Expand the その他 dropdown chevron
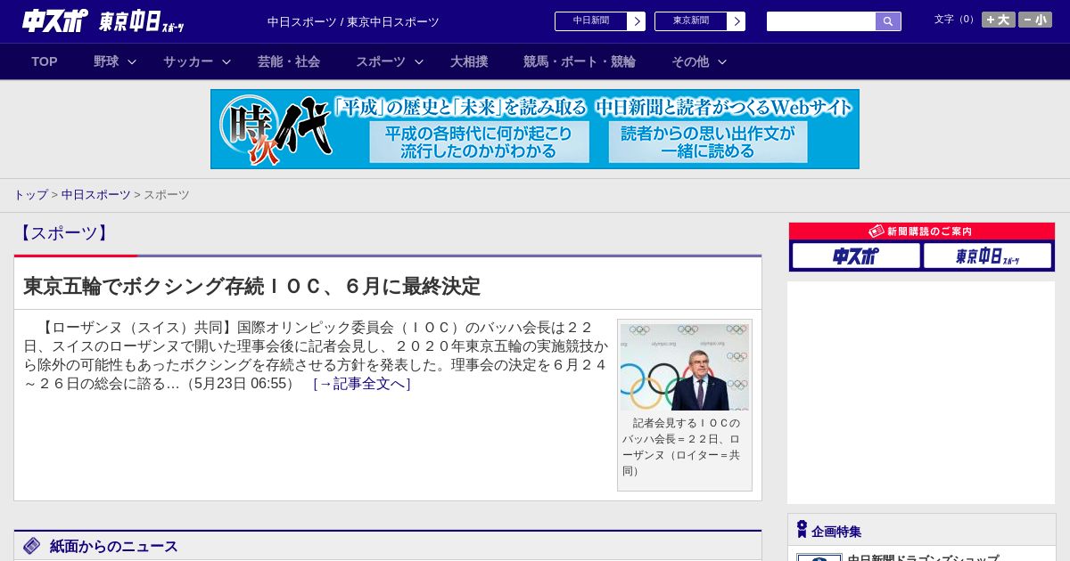Screen dimensions: 1070x561 [722, 61]
